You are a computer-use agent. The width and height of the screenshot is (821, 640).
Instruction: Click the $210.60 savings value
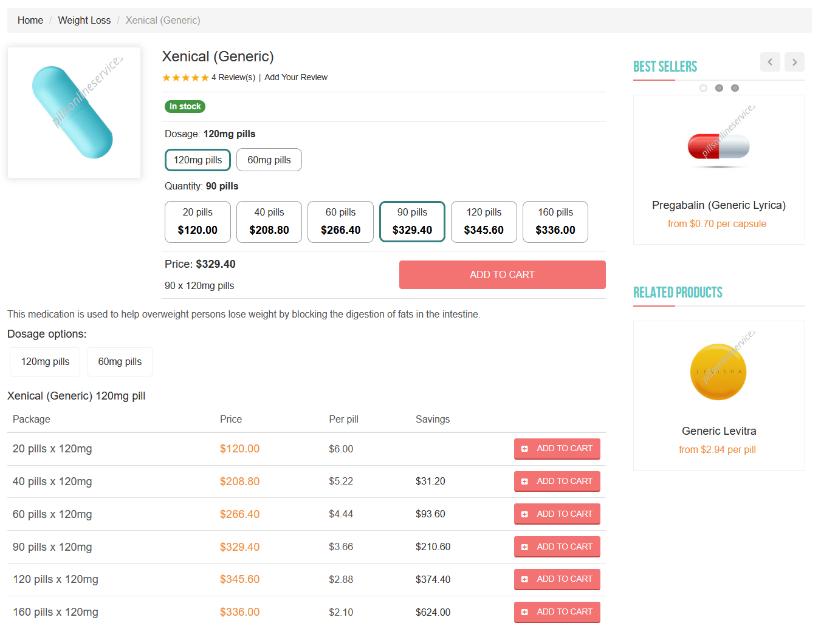[x=433, y=546]
